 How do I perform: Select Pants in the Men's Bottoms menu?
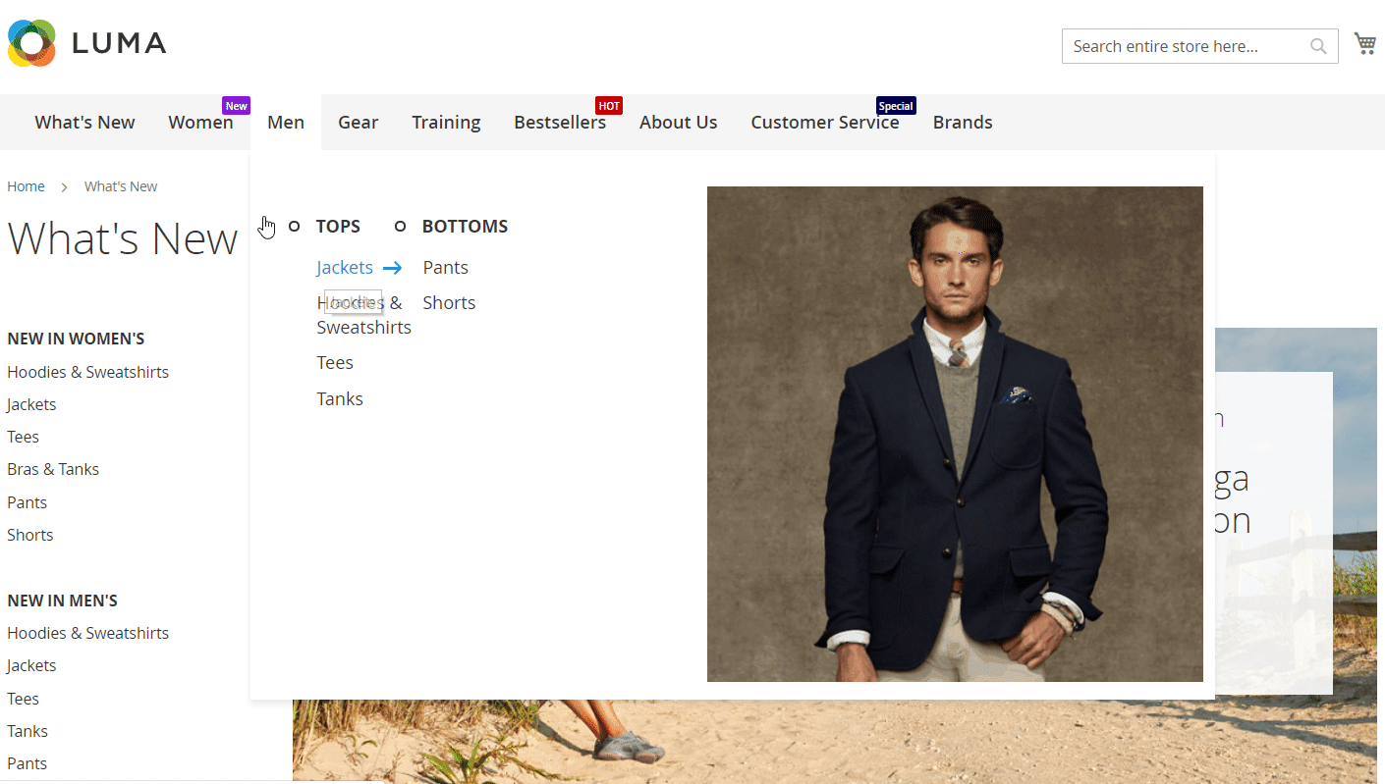[445, 268]
